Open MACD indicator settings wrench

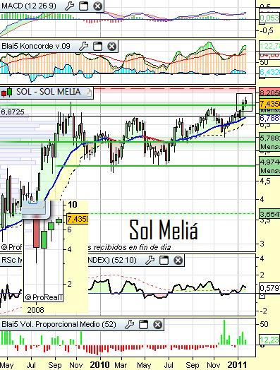[x=69, y=6]
